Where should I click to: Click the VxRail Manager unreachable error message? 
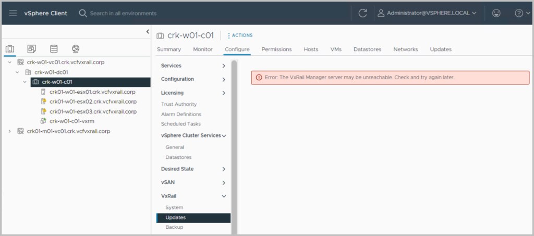point(360,78)
